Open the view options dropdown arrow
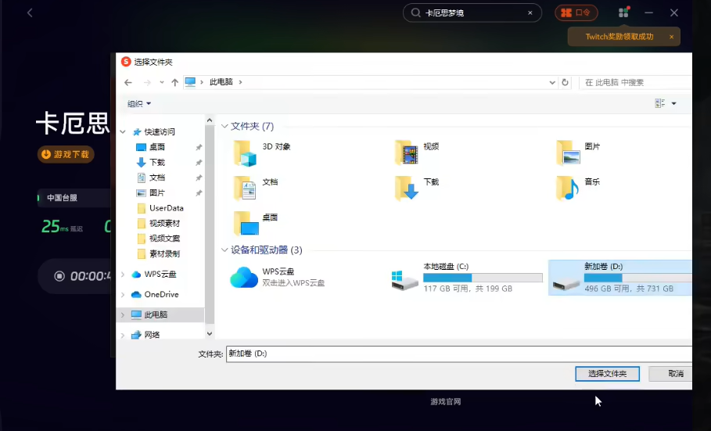This screenshot has width=711, height=431. (673, 104)
